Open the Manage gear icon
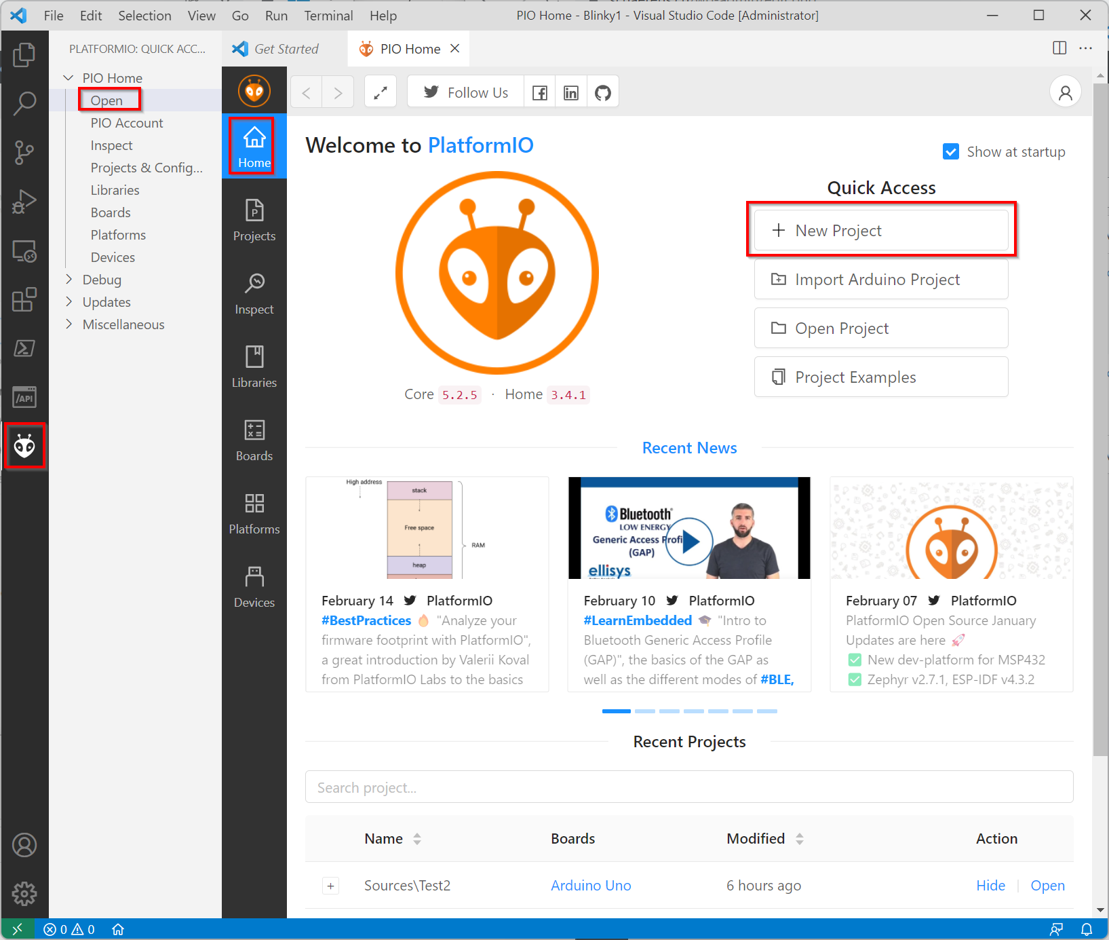Screen dimensions: 1109x940 pos(24,894)
